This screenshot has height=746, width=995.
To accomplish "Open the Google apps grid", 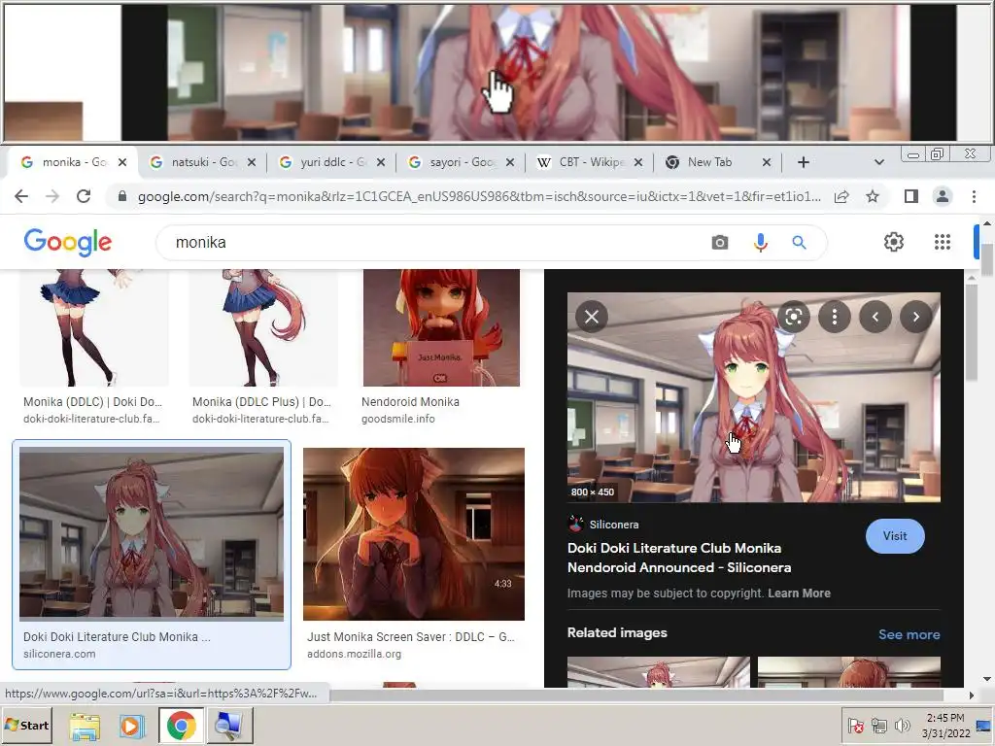I will [943, 242].
